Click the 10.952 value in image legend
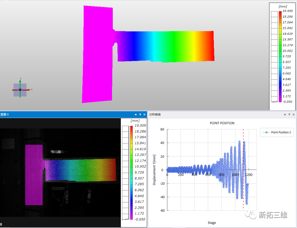 pos(140,166)
